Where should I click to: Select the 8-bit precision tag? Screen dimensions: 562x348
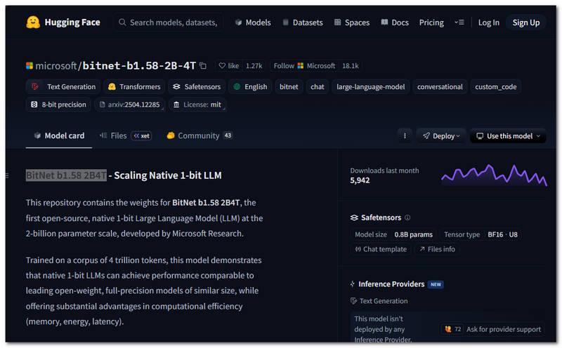click(58, 105)
